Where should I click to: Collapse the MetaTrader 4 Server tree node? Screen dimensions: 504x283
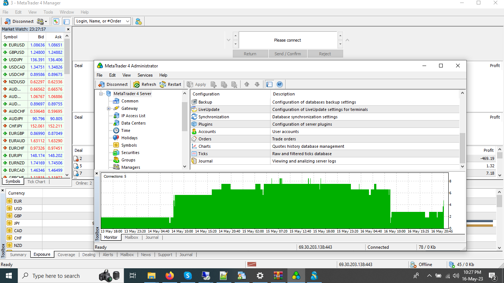[x=101, y=94]
